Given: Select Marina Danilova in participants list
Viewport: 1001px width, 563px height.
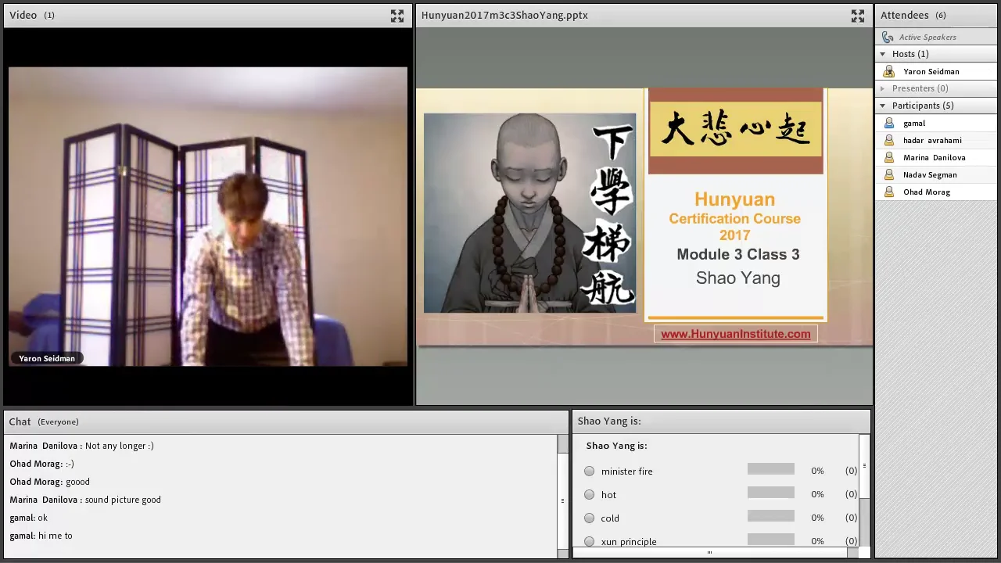Looking at the screenshot, I should 937,157.
